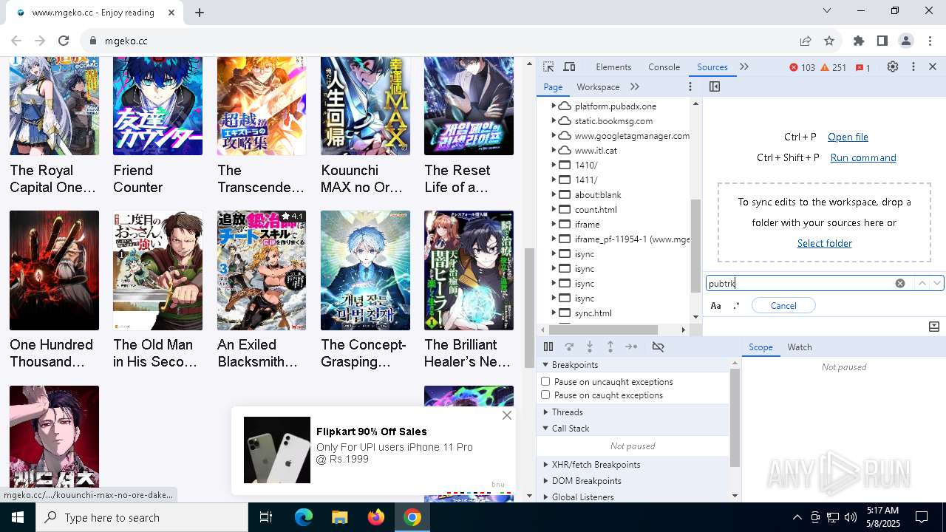Screen dimensions: 946x532
Task: Deactivate breakpoints icon
Action: pos(658,347)
